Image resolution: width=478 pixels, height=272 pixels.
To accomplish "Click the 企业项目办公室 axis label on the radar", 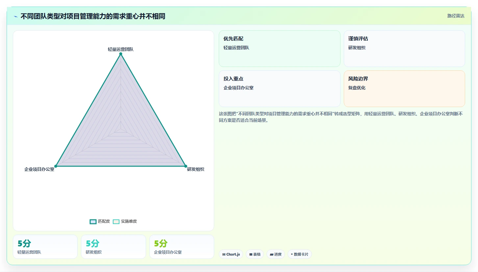I will (x=39, y=169).
